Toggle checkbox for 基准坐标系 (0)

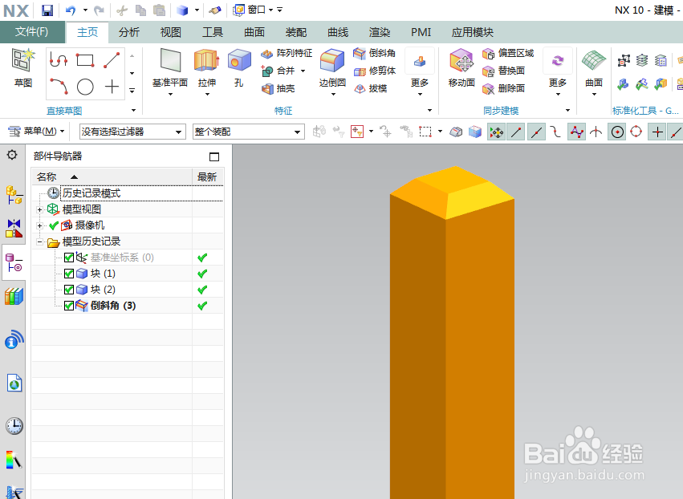coord(69,258)
